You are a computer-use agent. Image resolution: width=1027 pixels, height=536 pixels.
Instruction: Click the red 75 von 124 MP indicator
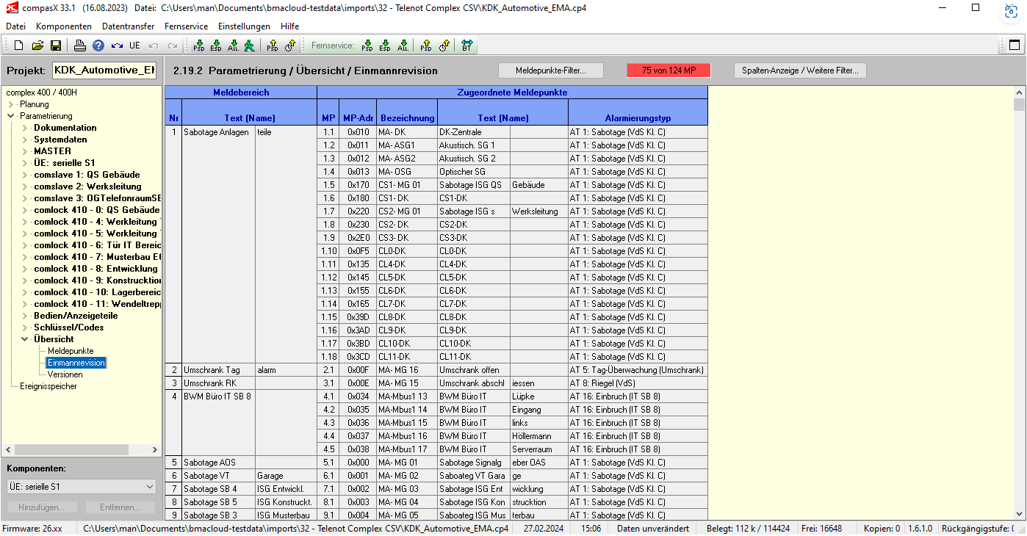[669, 70]
